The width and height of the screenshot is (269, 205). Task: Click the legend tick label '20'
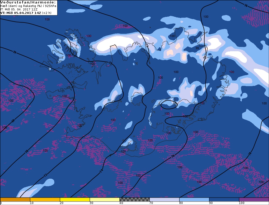pyautogui.click(x=61, y=203)
